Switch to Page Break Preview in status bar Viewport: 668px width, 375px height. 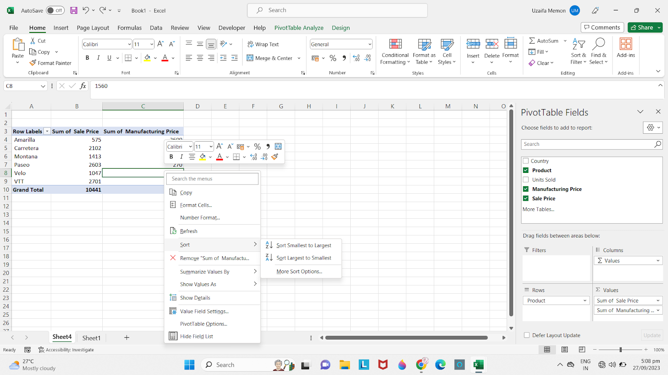pos(582,350)
